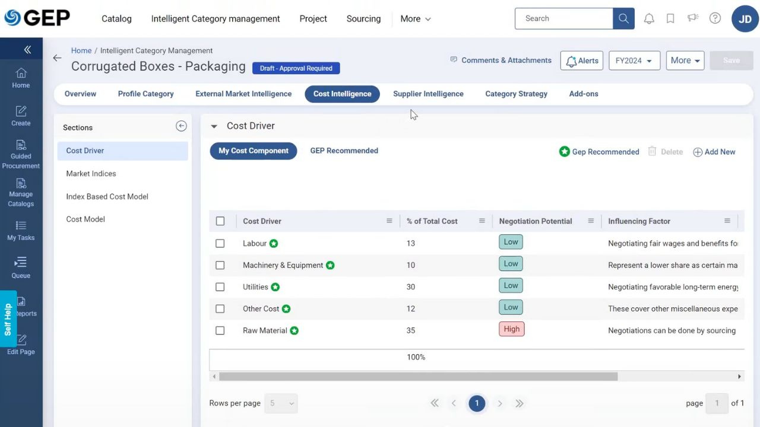This screenshot has width=760, height=427.
Task: Collapse the Sections panel arrow icon
Action: click(x=181, y=126)
